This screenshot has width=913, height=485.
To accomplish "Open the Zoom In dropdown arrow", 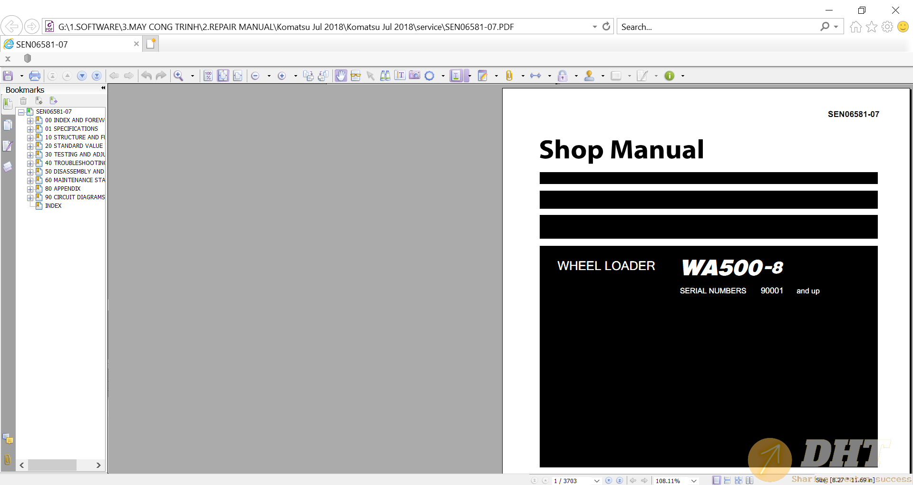I will (296, 76).
